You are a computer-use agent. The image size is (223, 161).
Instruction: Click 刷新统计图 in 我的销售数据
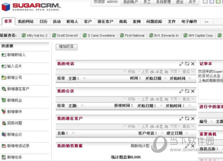click(140, 146)
